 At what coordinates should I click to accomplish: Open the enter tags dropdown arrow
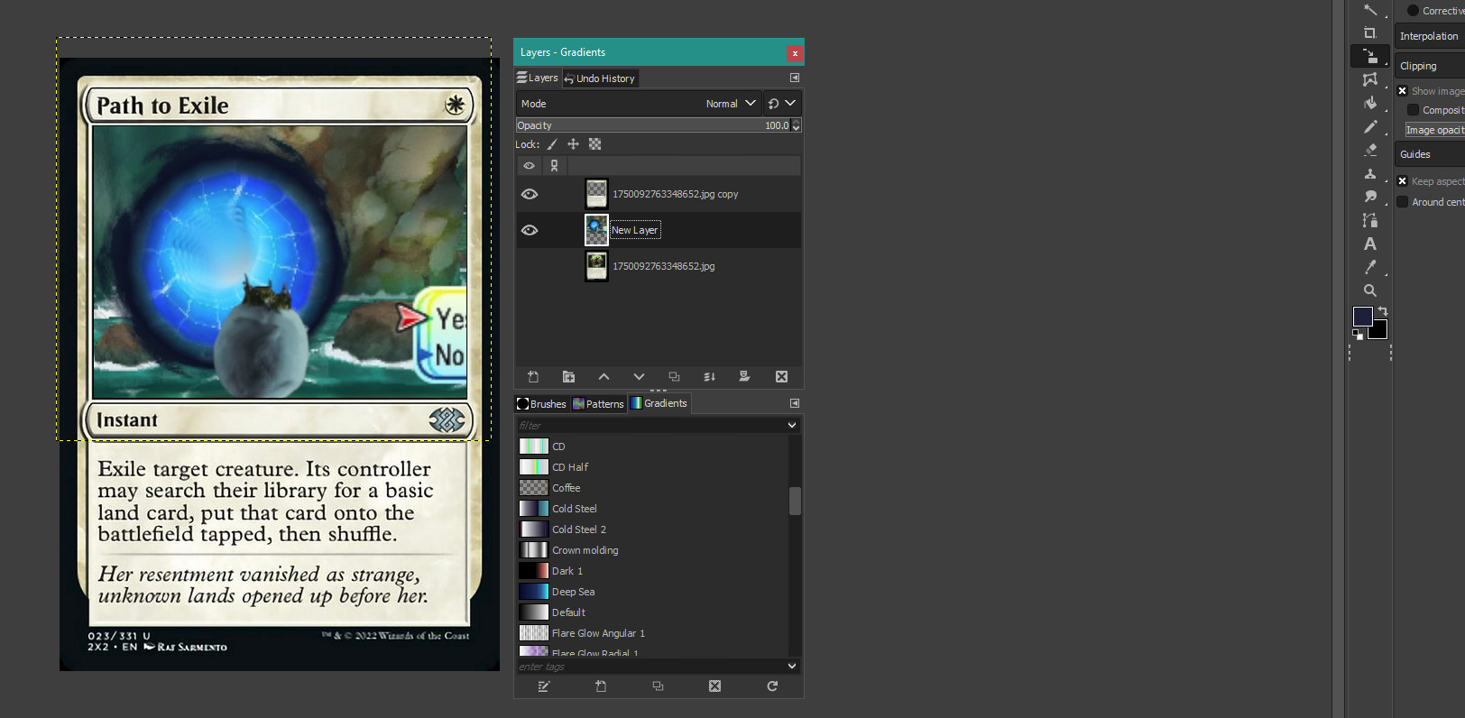pos(792,667)
